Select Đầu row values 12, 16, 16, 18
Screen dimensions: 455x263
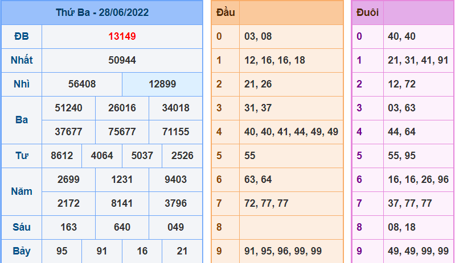(x=274, y=60)
